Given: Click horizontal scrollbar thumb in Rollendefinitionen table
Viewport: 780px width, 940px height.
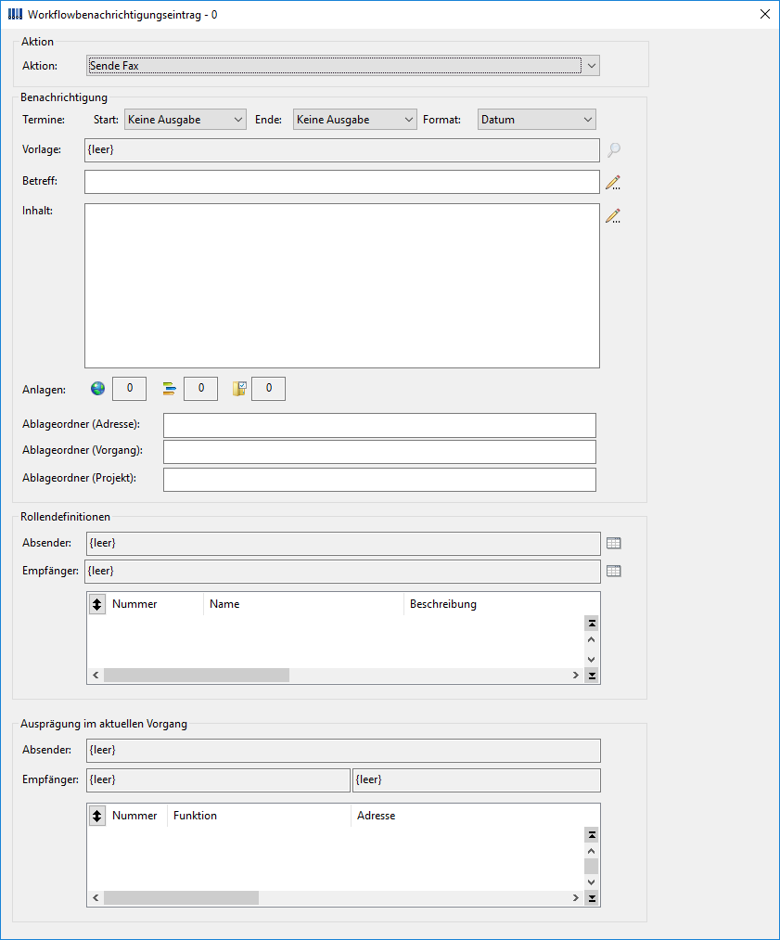Looking at the screenshot, I should point(197,676).
